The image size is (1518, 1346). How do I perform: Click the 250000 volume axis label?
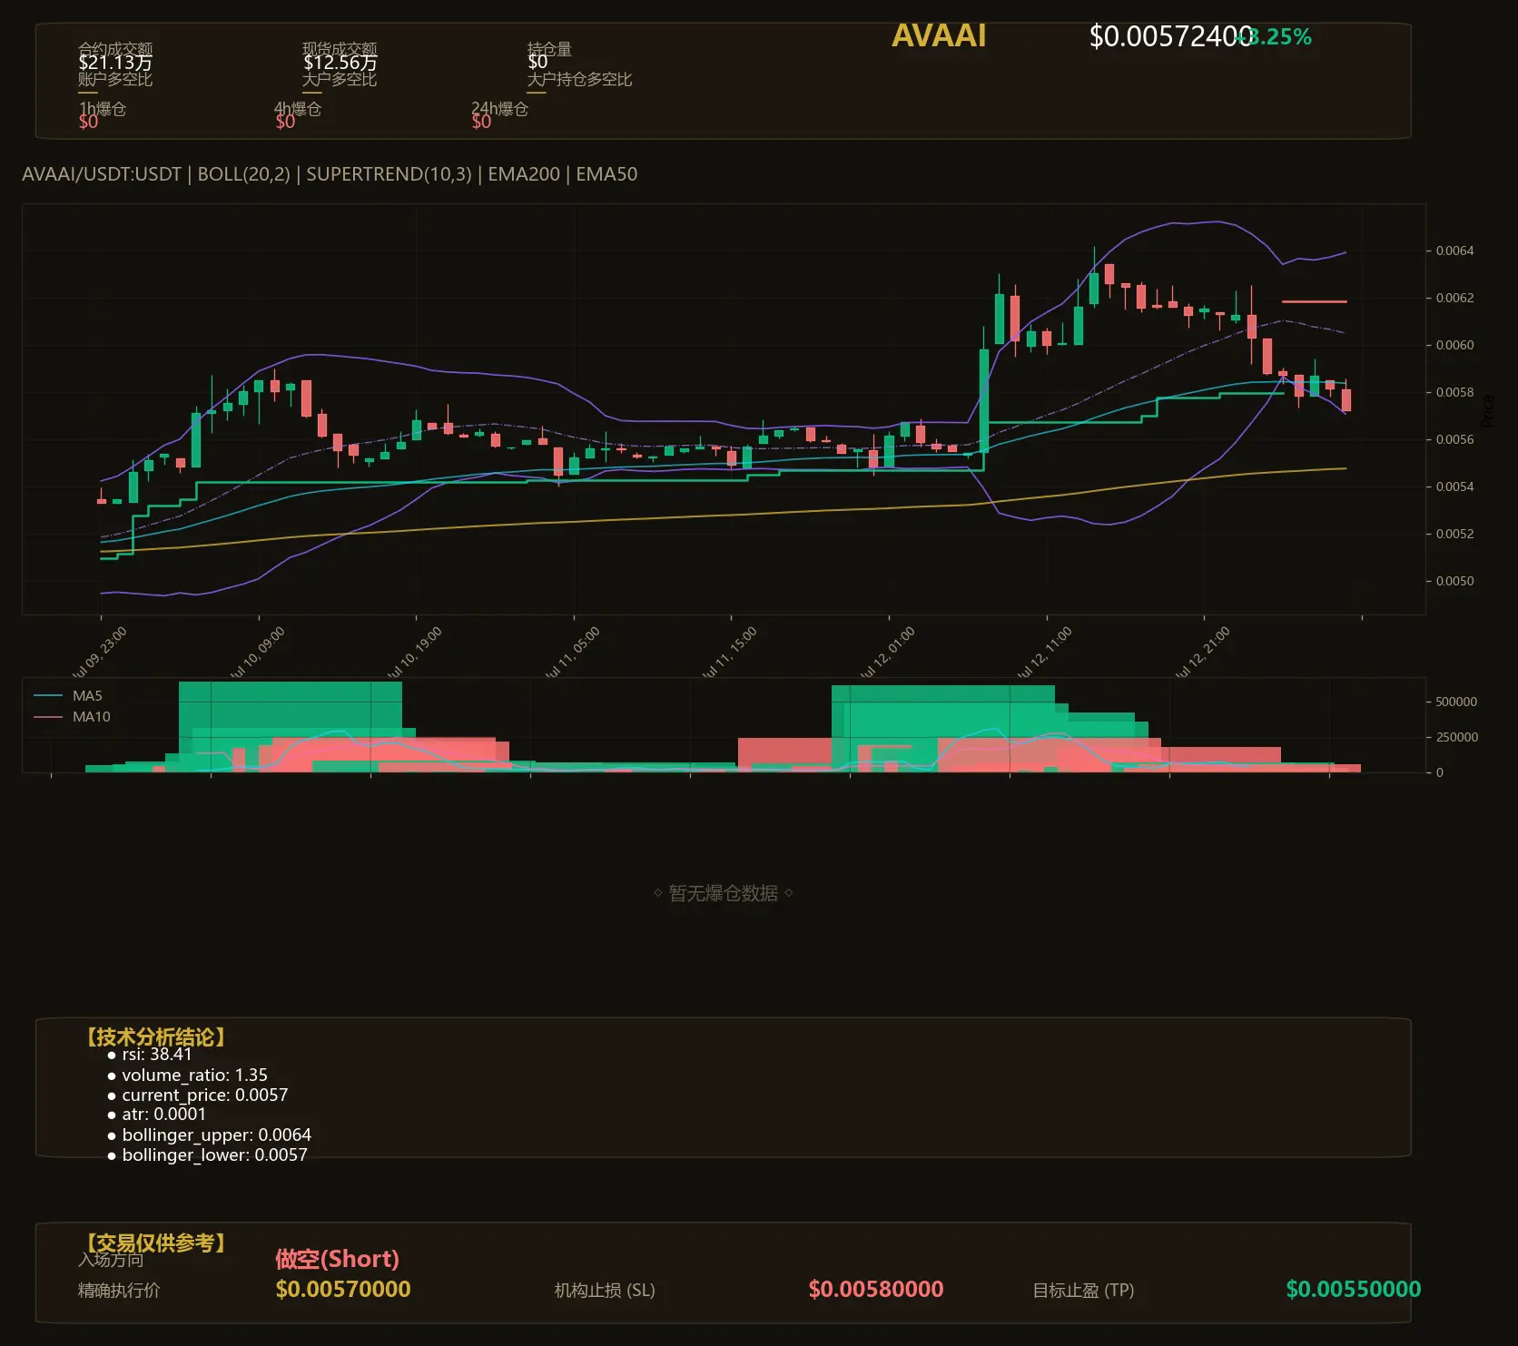tap(1456, 737)
